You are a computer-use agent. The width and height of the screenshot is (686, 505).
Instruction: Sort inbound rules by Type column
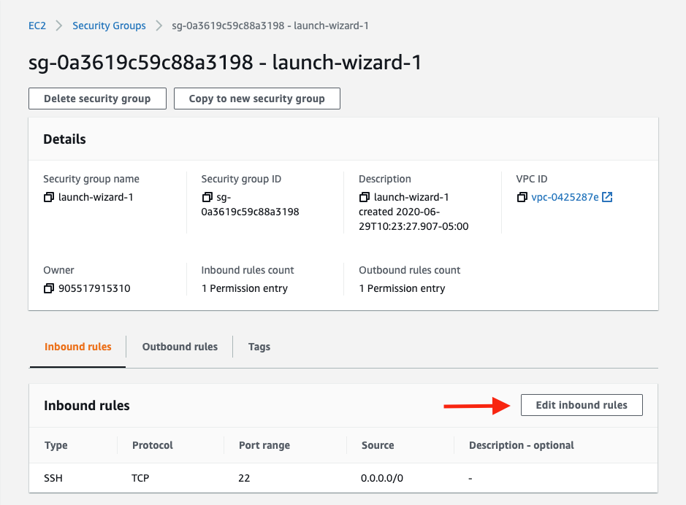56,445
